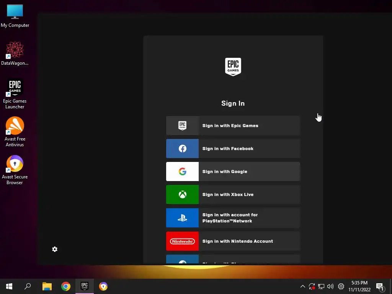
Task: Select Avast Secure Browser desktop icon
Action: click(x=15, y=170)
